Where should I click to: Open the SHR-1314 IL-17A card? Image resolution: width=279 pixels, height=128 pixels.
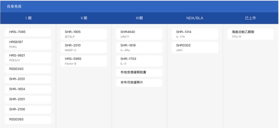click(195, 34)
